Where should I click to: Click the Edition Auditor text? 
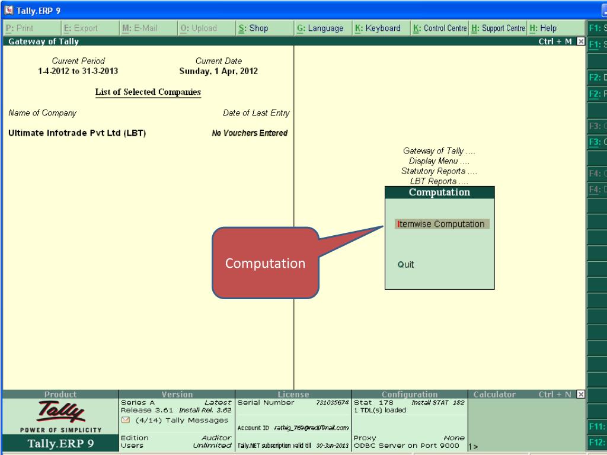tap(176, 438)
